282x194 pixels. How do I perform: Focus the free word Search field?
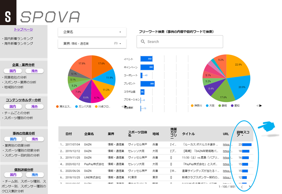pos(180,42)
